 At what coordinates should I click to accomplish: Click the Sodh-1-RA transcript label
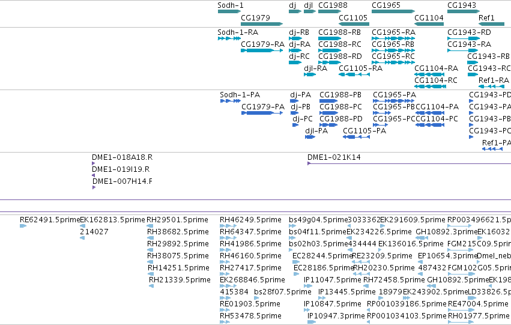point(238,32)
